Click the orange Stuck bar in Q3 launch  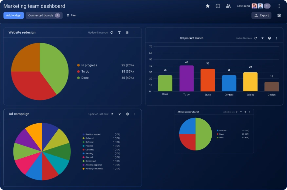click(208, 80)
